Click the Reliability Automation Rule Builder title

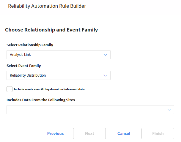[x=47, y=6]
